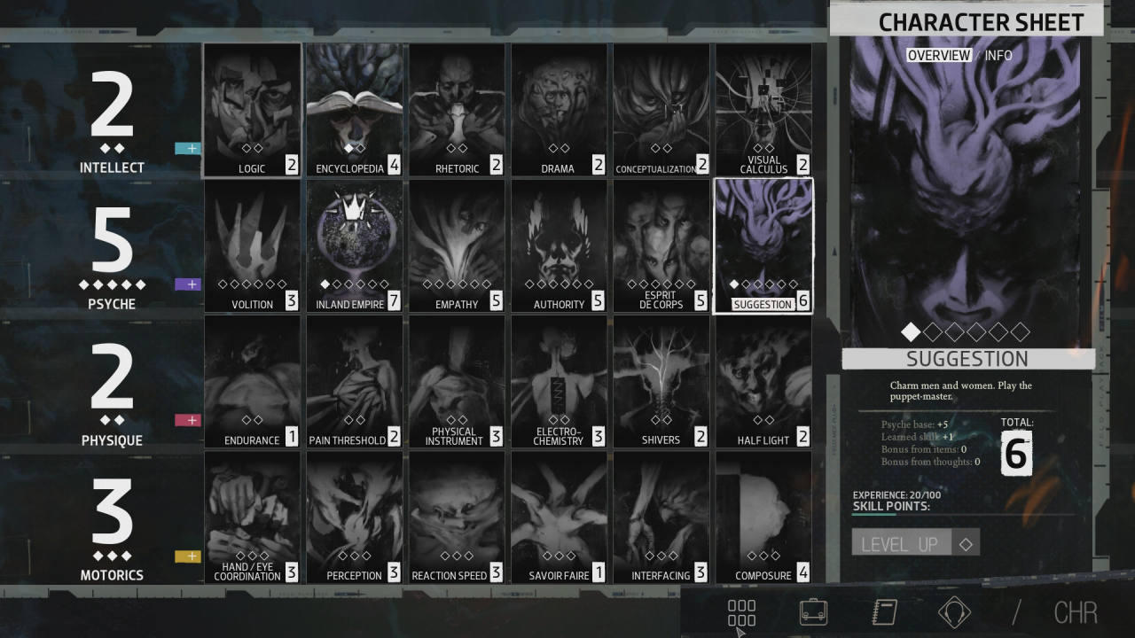Choose the Authority skill card
This screenshot has width=1135, height=638.
click(x=559, y=246)
